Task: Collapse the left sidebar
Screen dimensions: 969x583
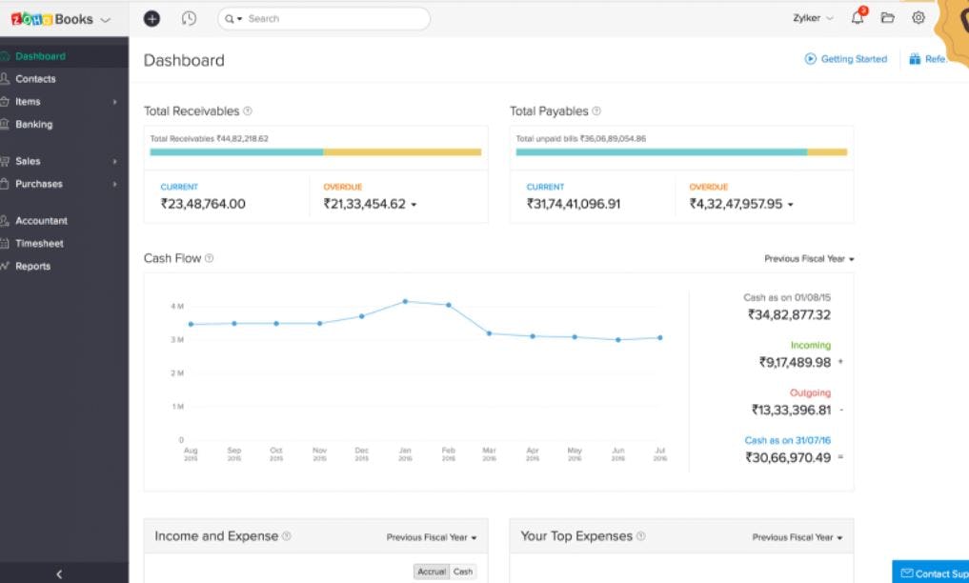Action: [59, 573]
